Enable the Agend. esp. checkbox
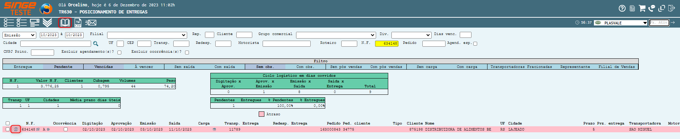 [475, 44]
